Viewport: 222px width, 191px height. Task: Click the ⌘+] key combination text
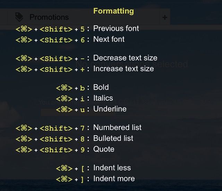point(70,179)
